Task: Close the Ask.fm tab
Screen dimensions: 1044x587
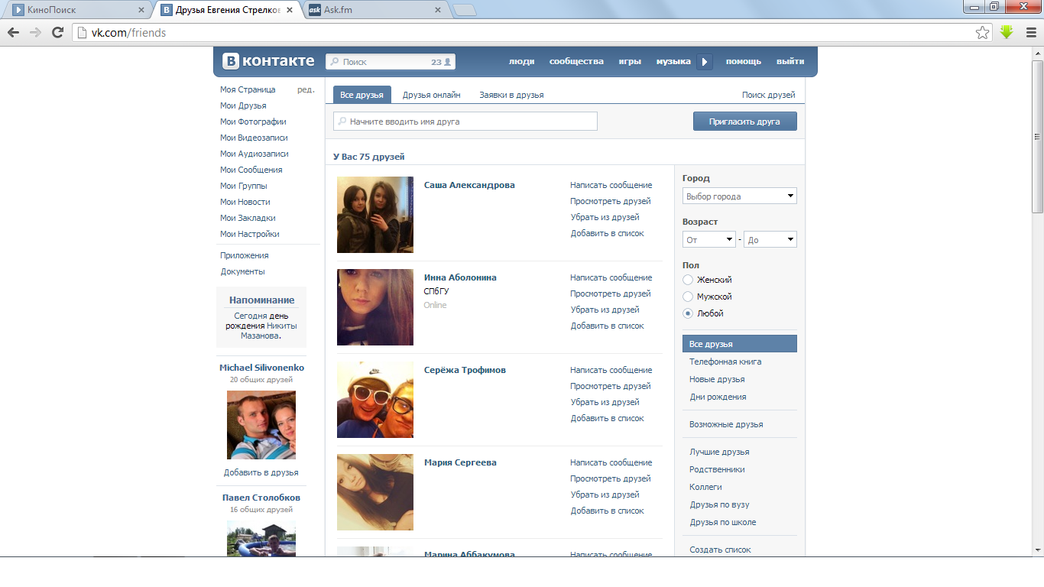Action: point(438,10)
